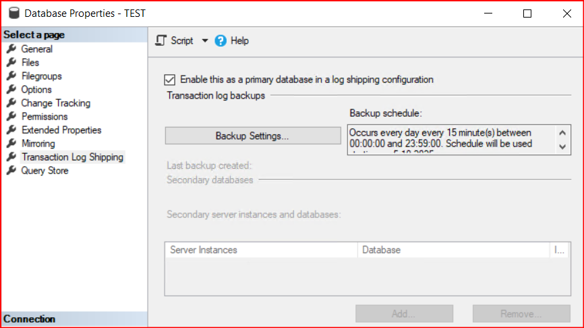Click the wrench icon beside General

[x=11, y=49]
